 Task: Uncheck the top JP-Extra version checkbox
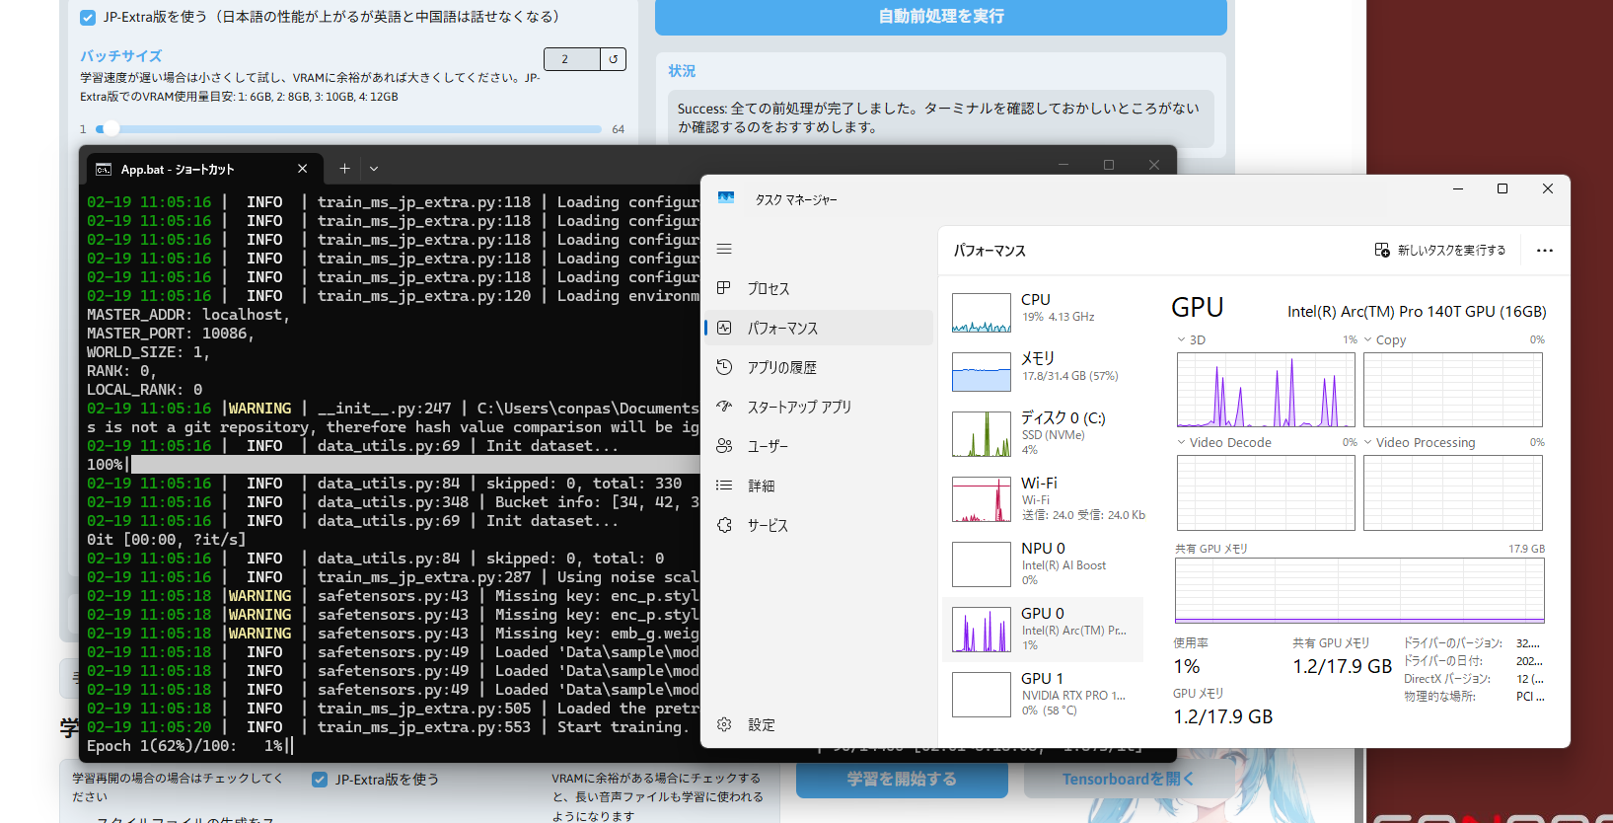[x=88, y=17]
